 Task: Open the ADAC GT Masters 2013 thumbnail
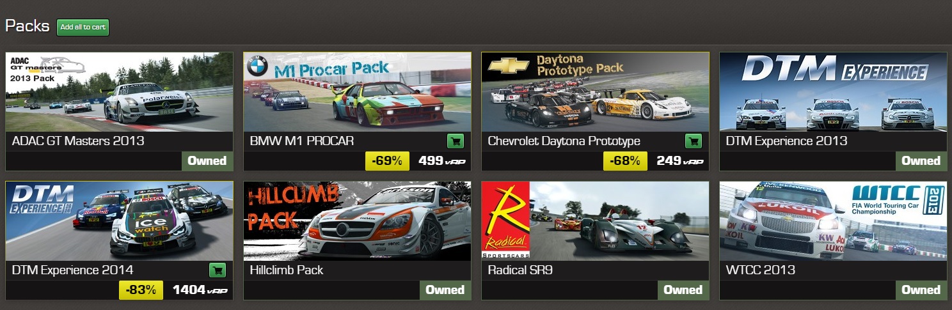point(120,92)
